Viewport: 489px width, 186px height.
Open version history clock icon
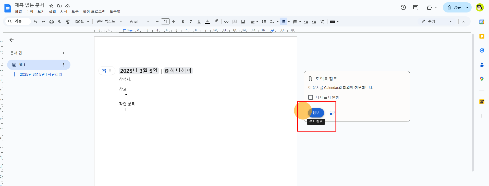pyautogui.click(x=403, y=7)
